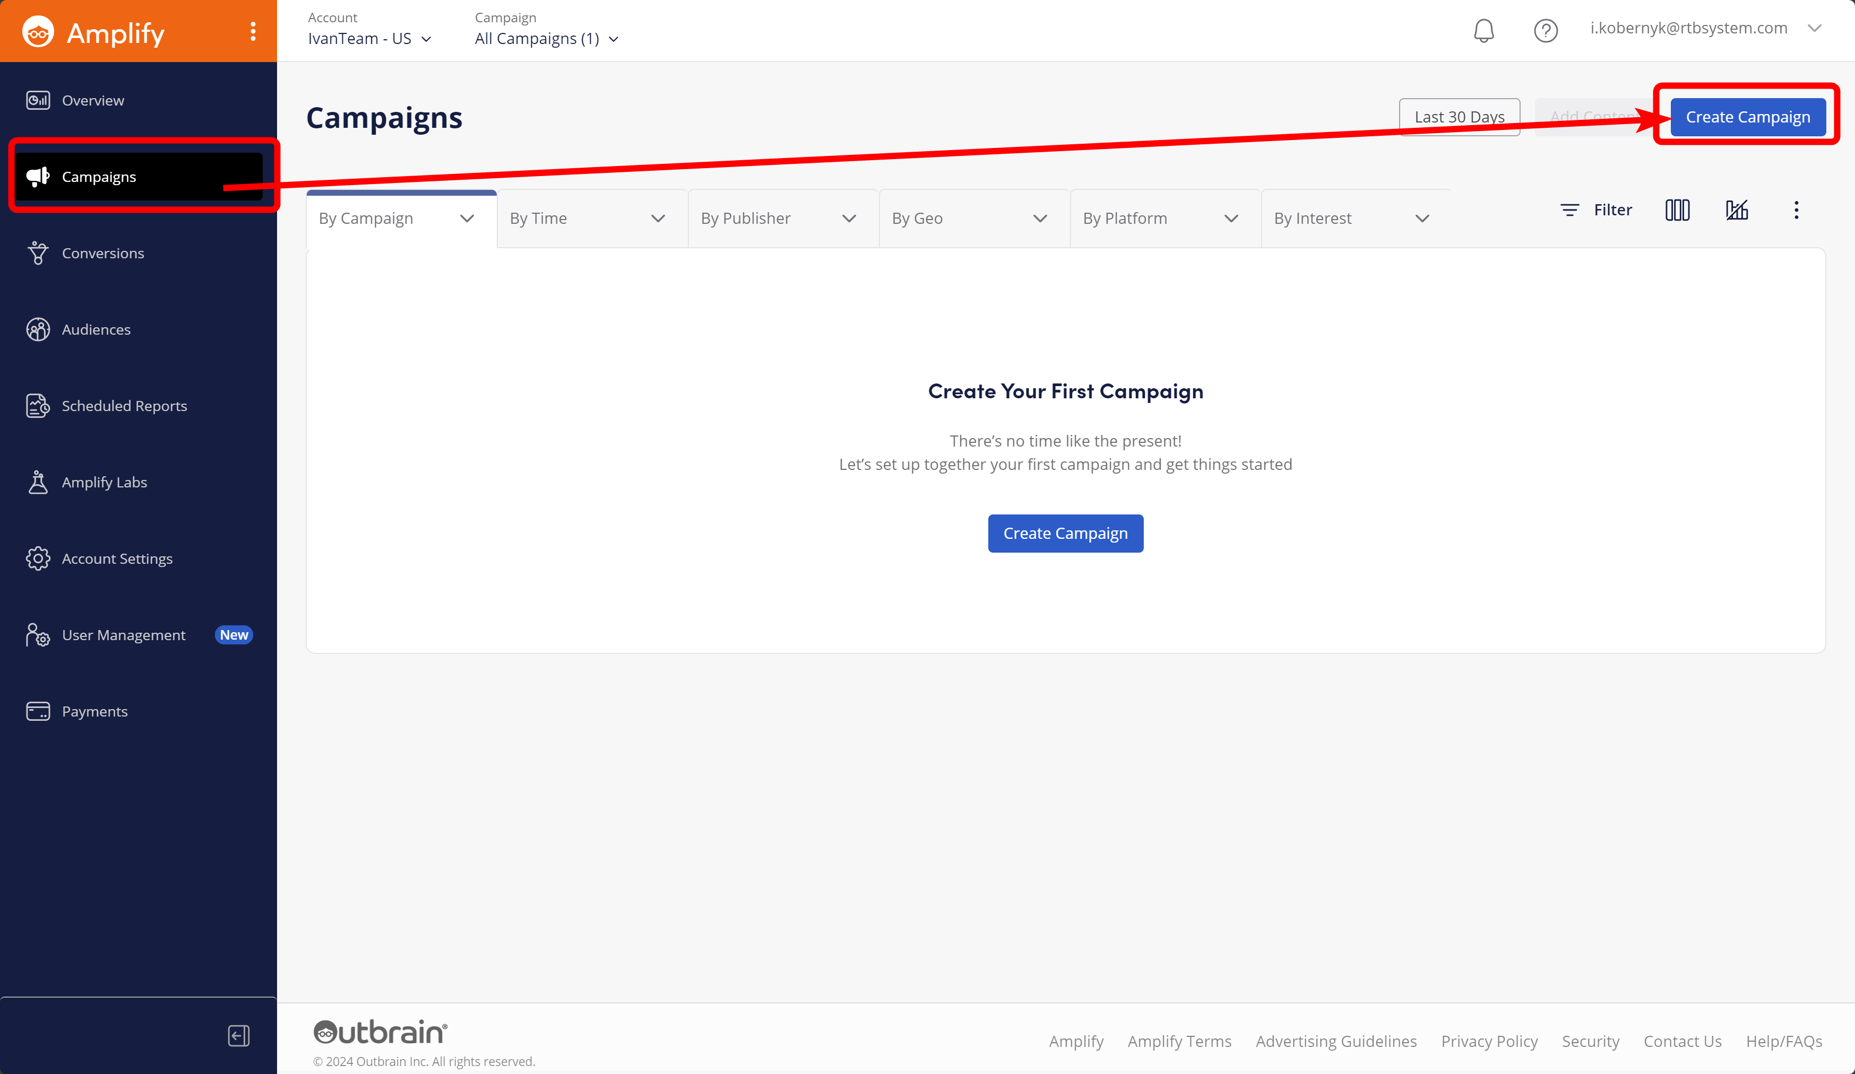Expand the All Campaigns (1) dropdown
The height and width of the screenshot is (1074, 1855).
pyautogui.click(x=546, y=38)
